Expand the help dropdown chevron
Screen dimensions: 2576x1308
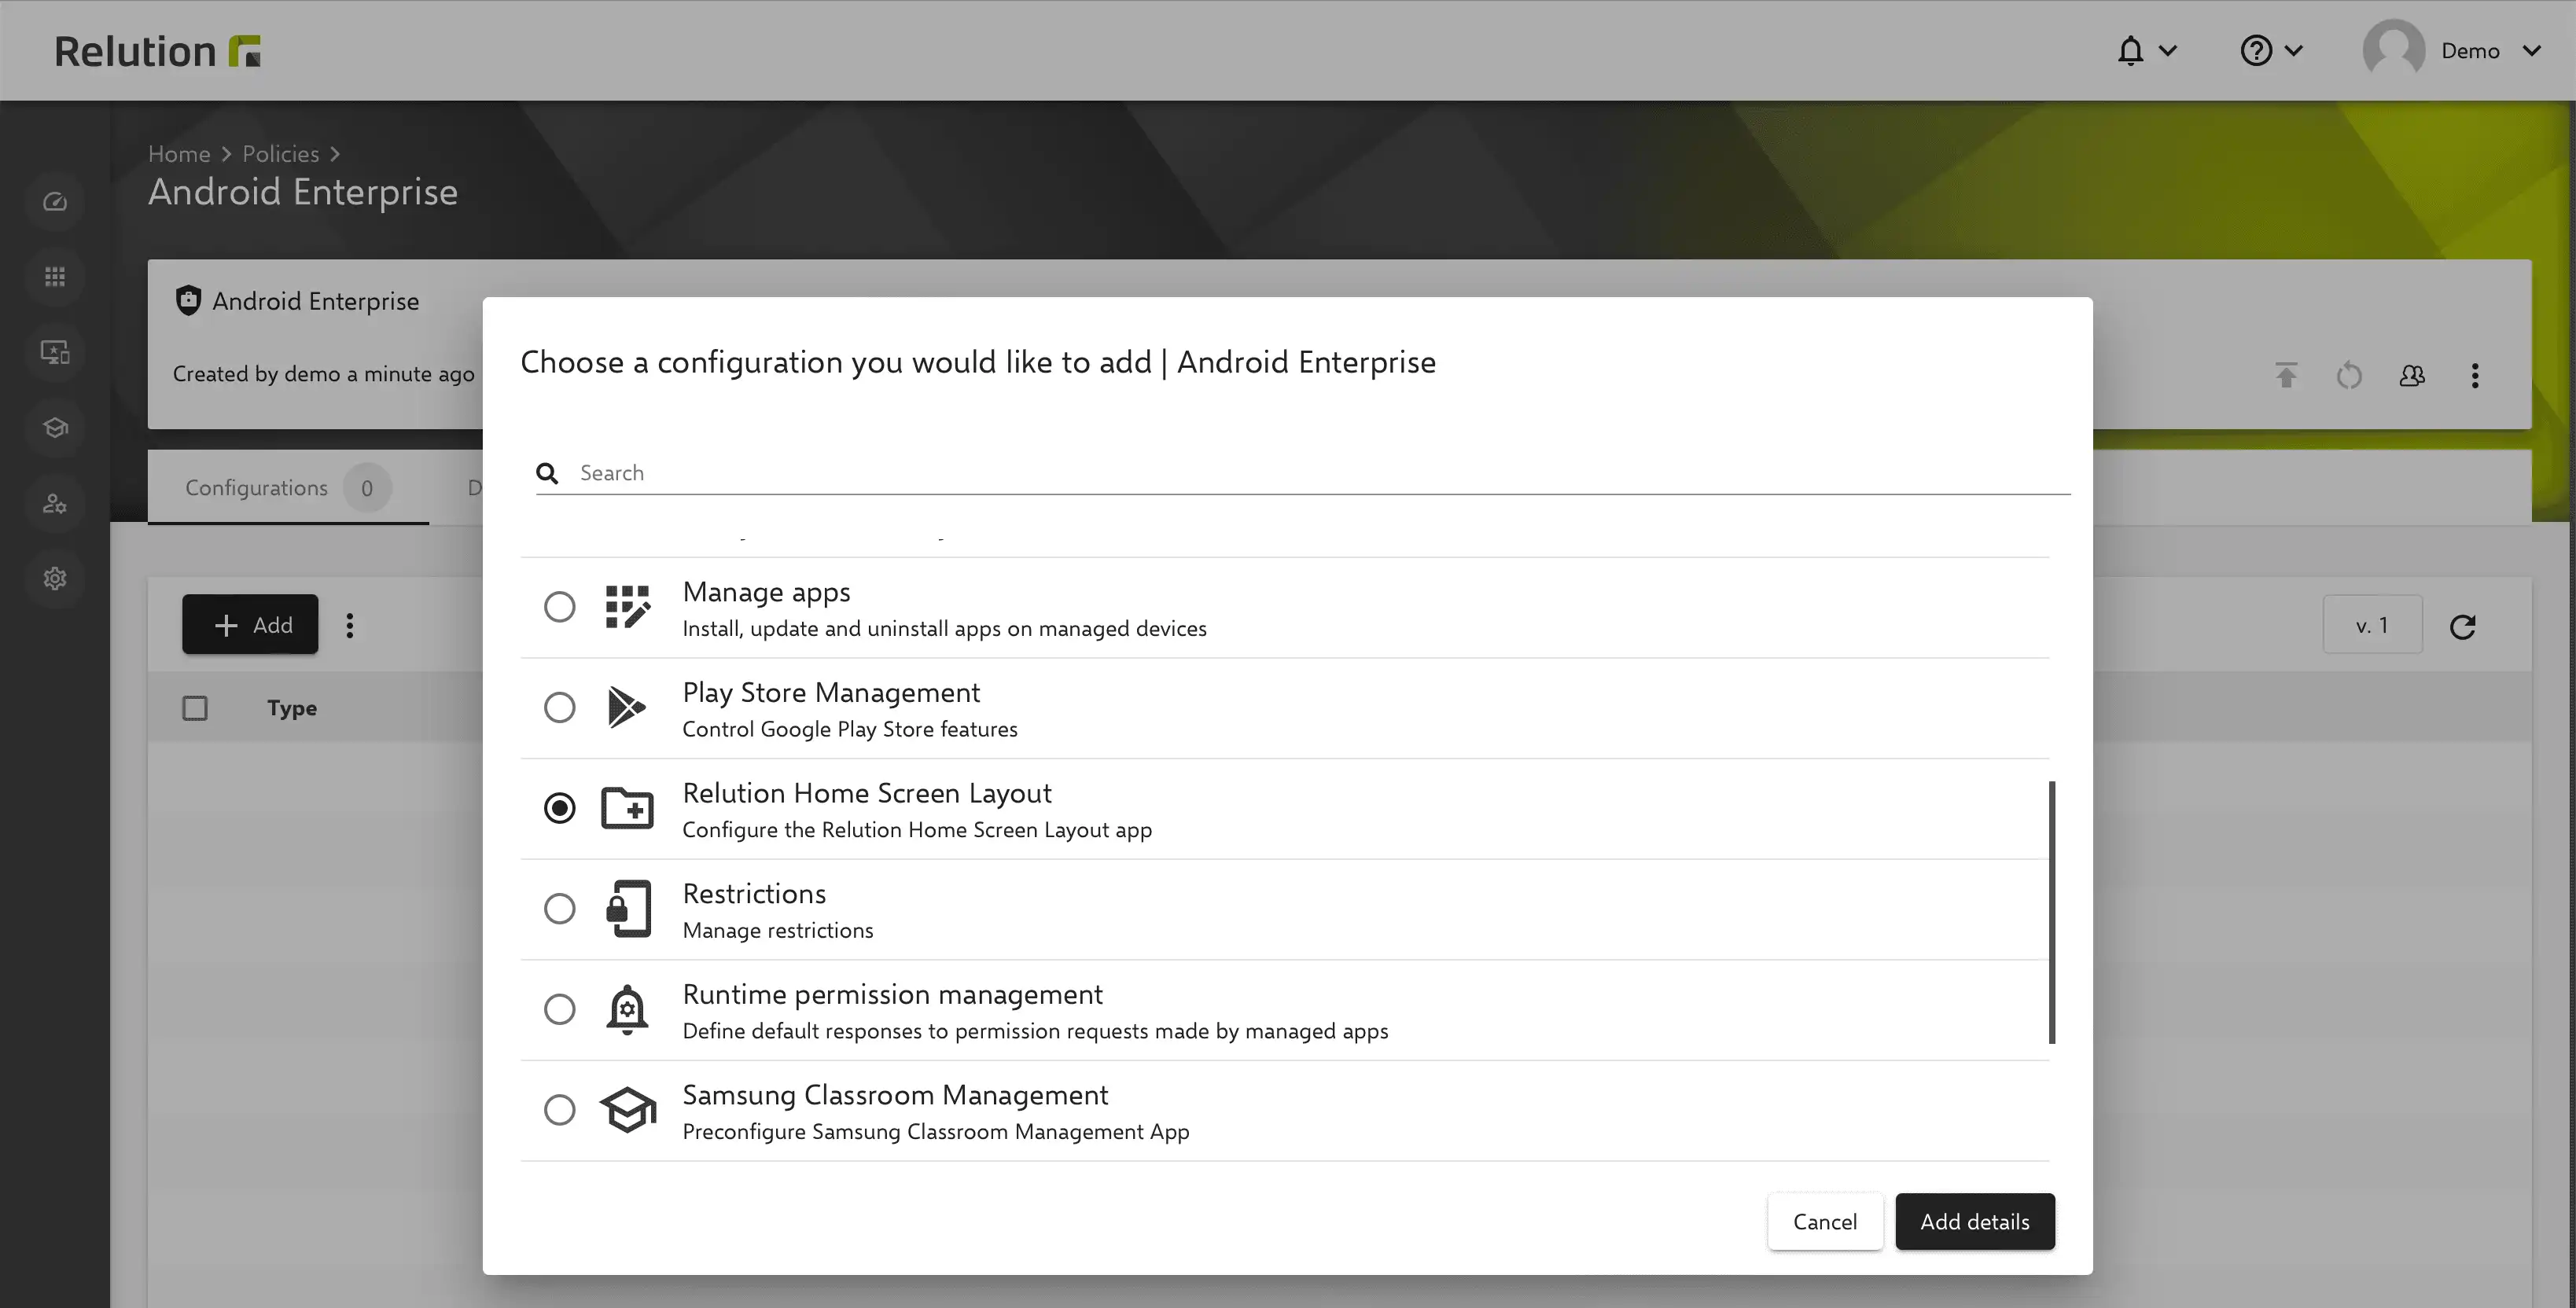[x=2294, y=50]
